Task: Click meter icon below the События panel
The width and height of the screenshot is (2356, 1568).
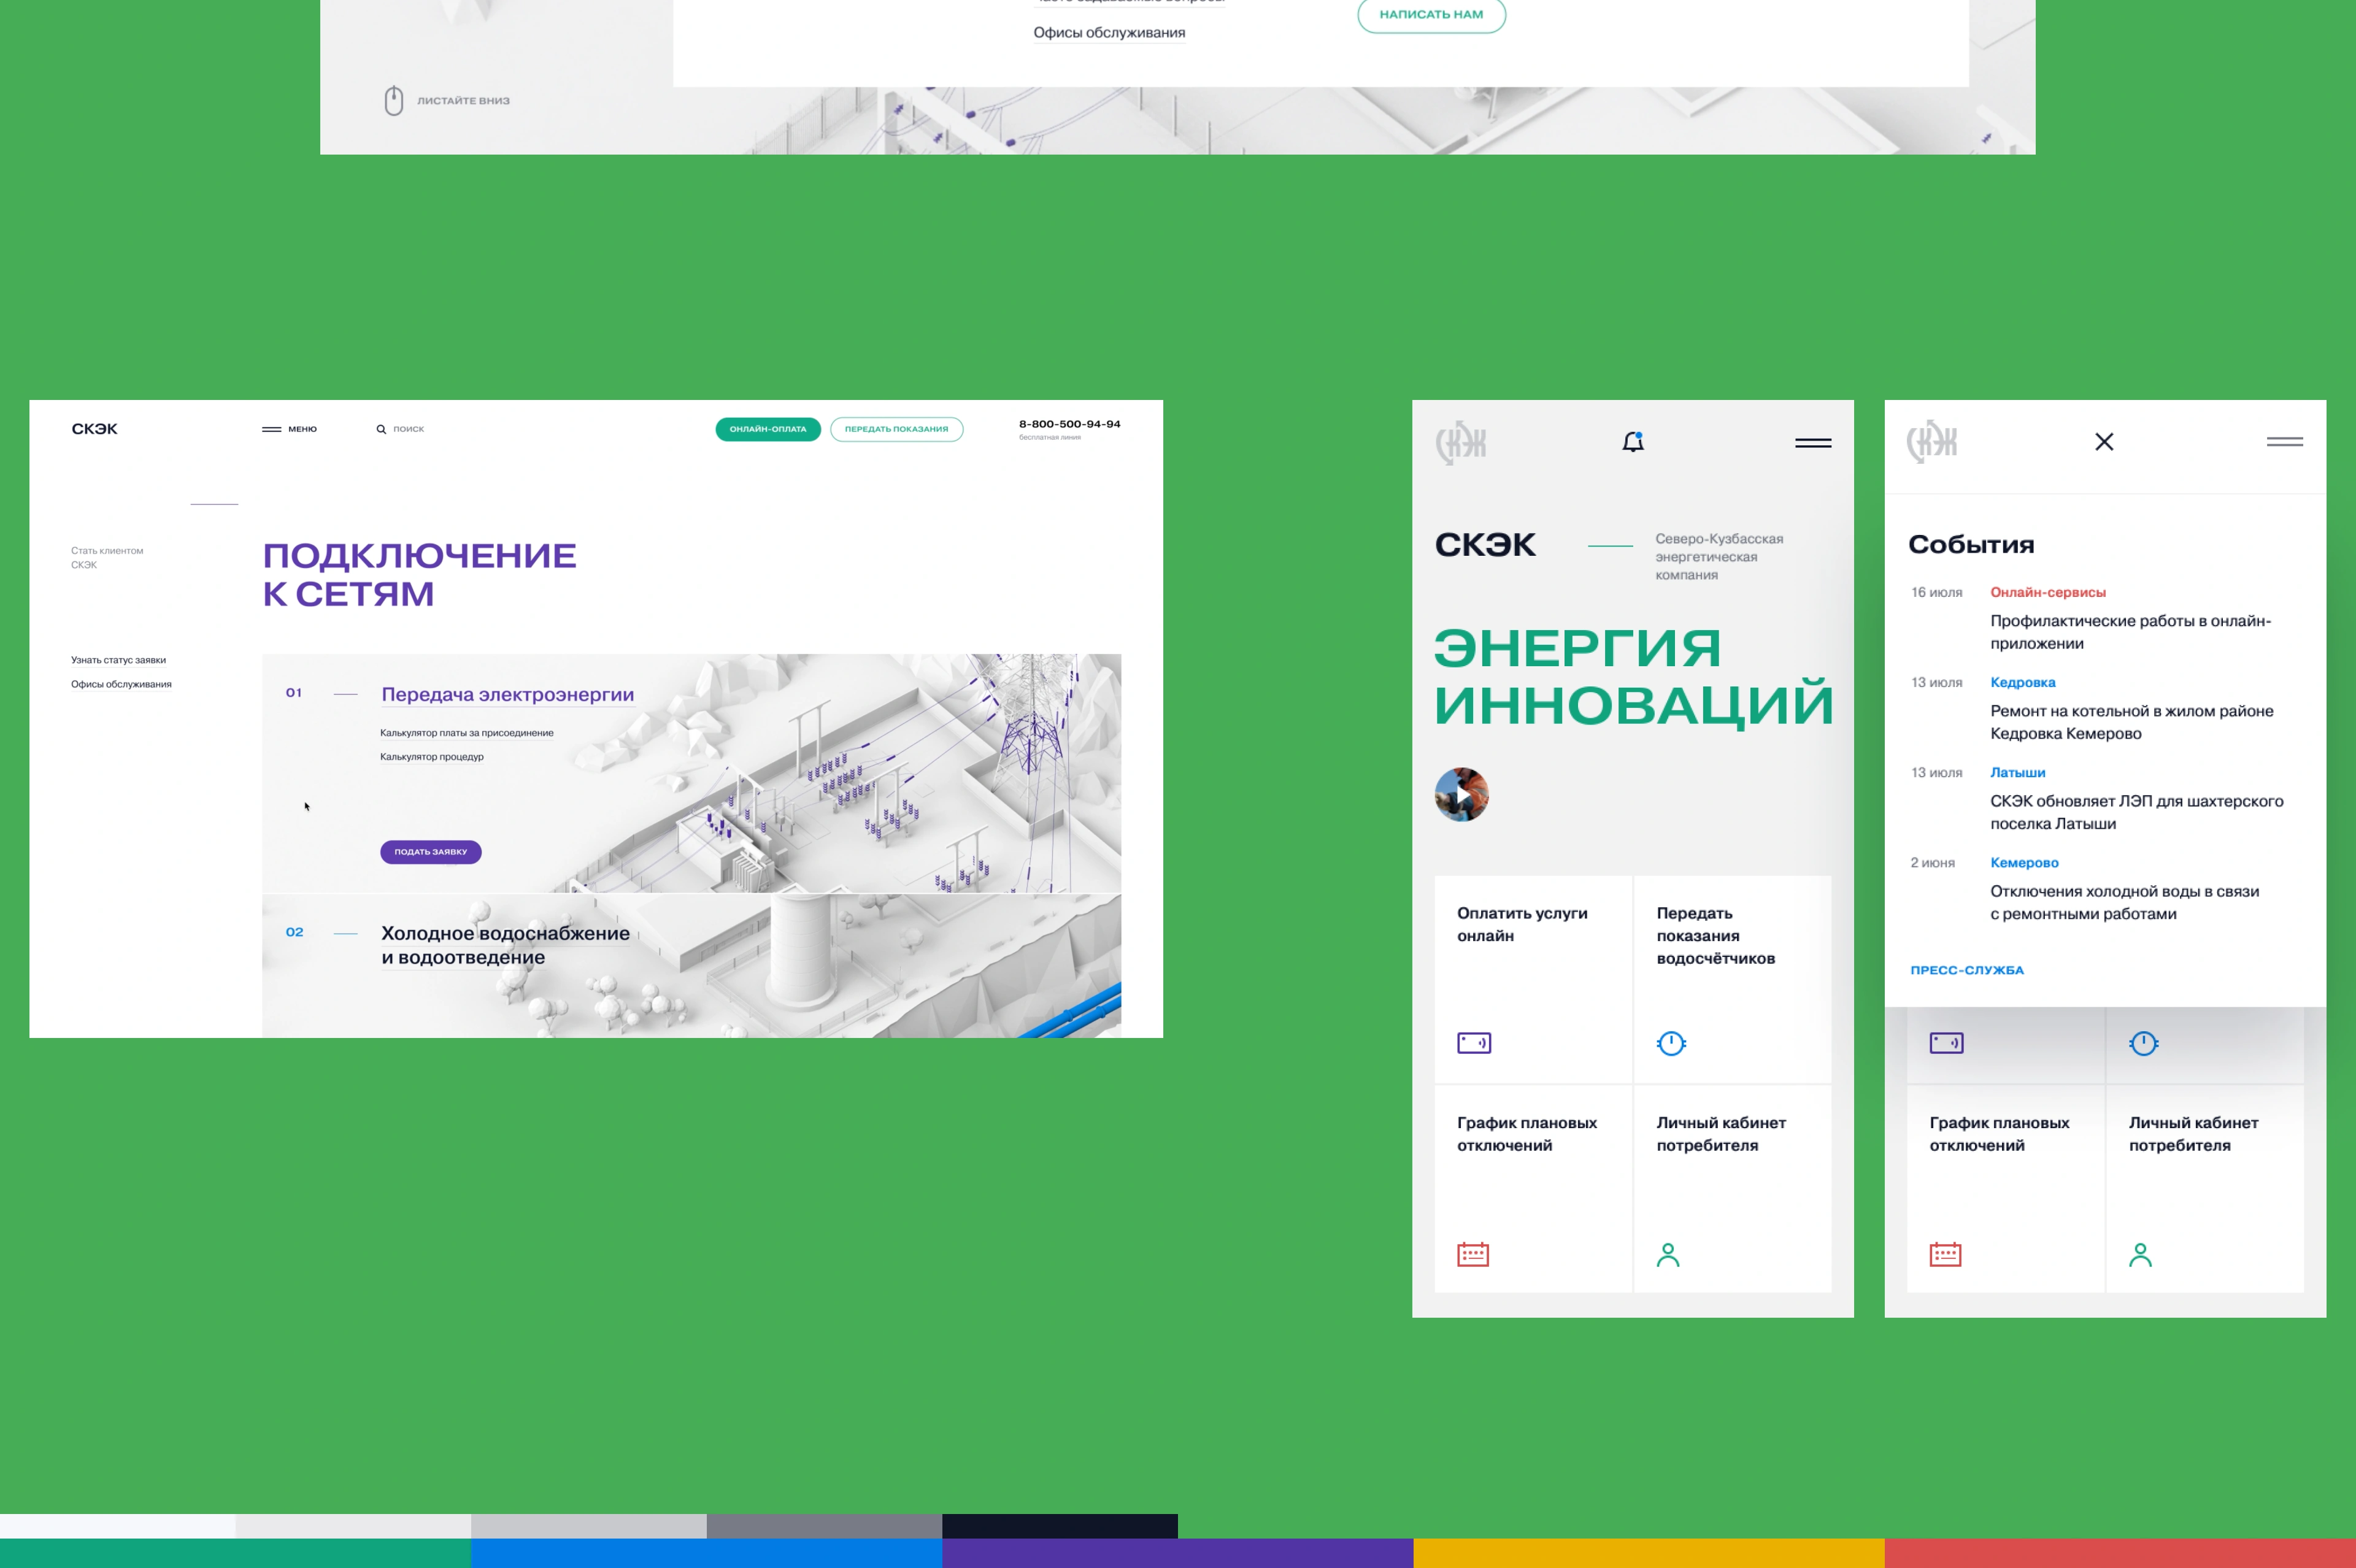Action: [x=2144, y=1043]
